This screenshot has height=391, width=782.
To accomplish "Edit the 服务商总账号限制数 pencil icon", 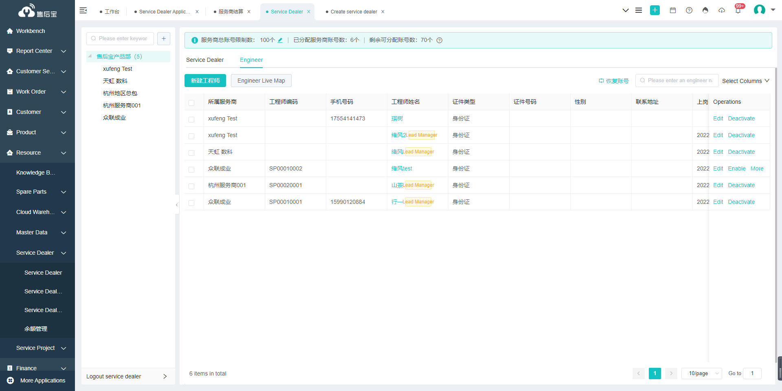I will (280, 40).
